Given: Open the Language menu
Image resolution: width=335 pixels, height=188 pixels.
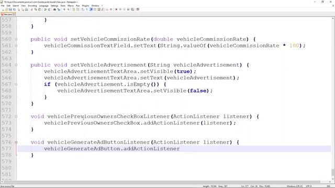Looking at the screenshot, I should 44,6.
